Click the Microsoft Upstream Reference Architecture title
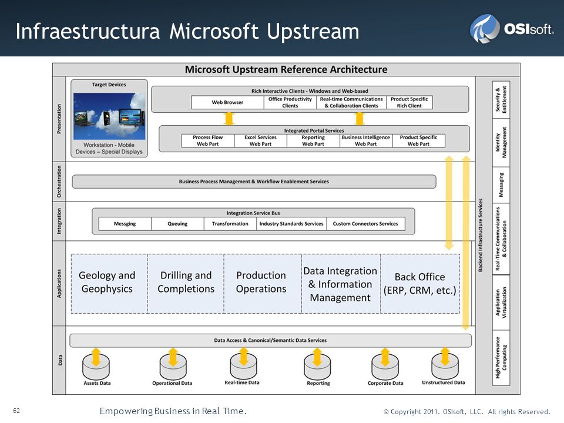 point(286,69)
